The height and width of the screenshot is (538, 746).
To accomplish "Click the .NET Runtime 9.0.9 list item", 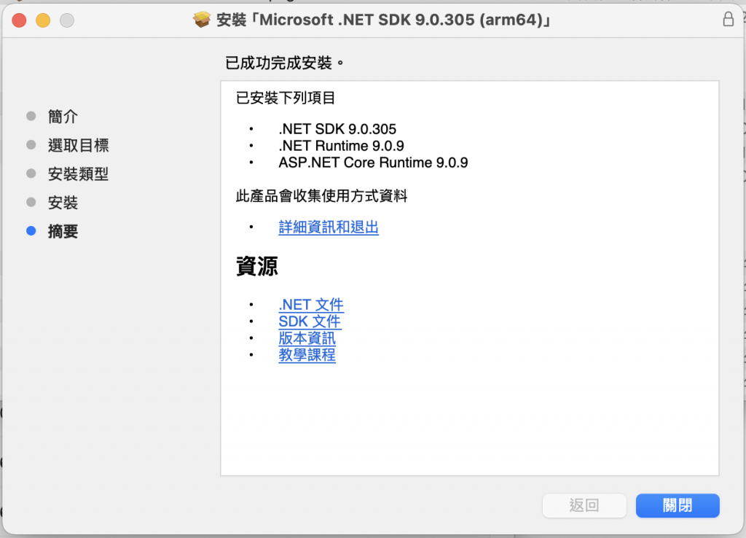I will [341, 146].
